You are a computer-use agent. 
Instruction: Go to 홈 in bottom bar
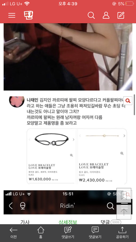41,233
